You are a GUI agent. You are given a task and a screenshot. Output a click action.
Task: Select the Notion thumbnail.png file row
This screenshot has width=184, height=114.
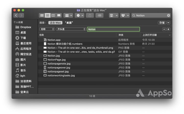coord(105,48)
